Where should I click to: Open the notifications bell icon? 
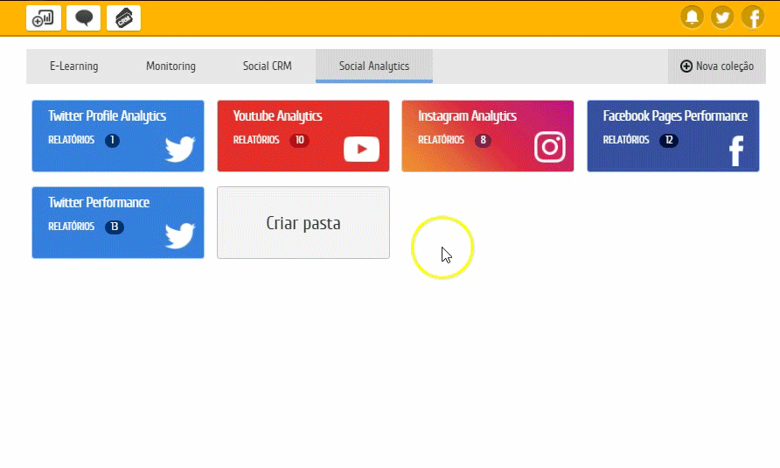[x=693, y=17]
